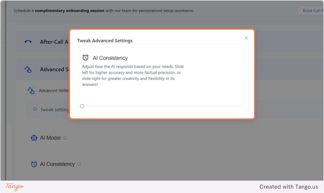Click the Advanced Settings gesture icon
Screen dimensions: 324x193
coord(28,69)
